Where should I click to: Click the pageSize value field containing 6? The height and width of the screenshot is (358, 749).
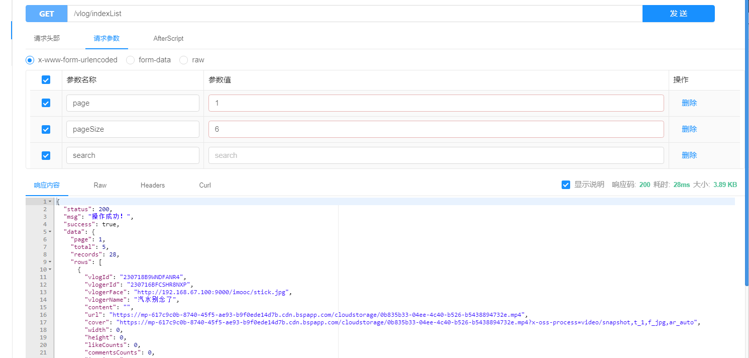click(436, 129)
